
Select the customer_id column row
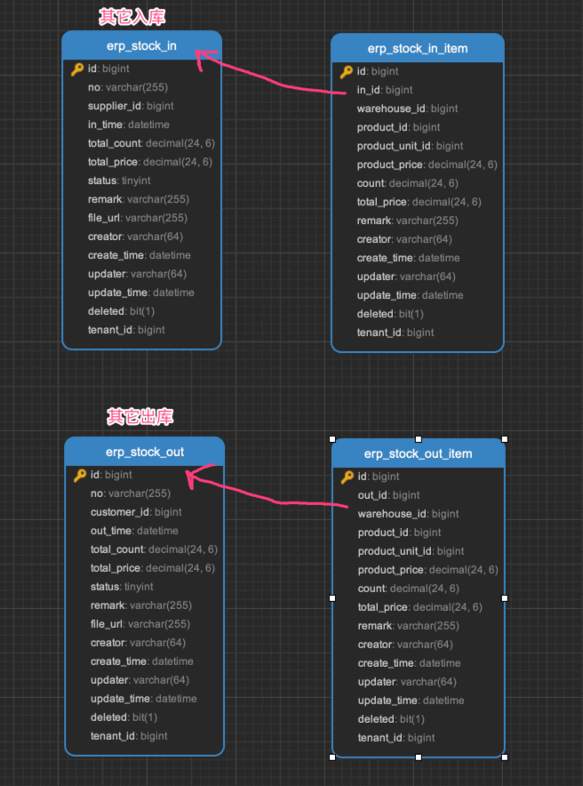coord(136,512)
